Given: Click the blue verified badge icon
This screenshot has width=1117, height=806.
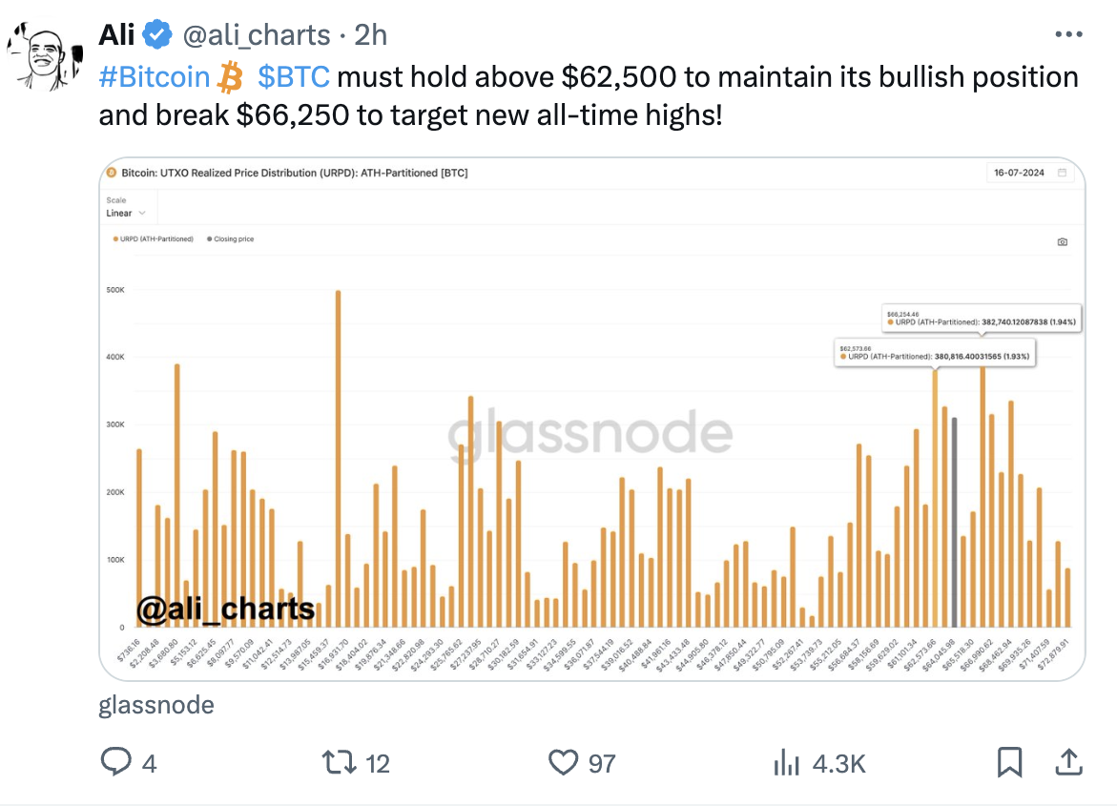Looking at the screenshot, I should tap(157, 34).
